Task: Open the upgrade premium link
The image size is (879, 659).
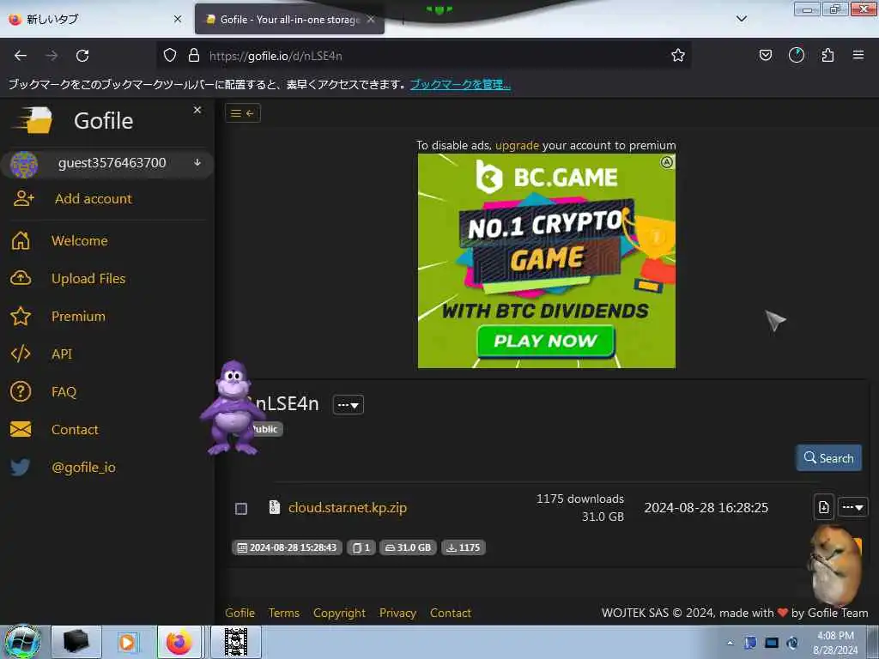Action: click(517, 145)
